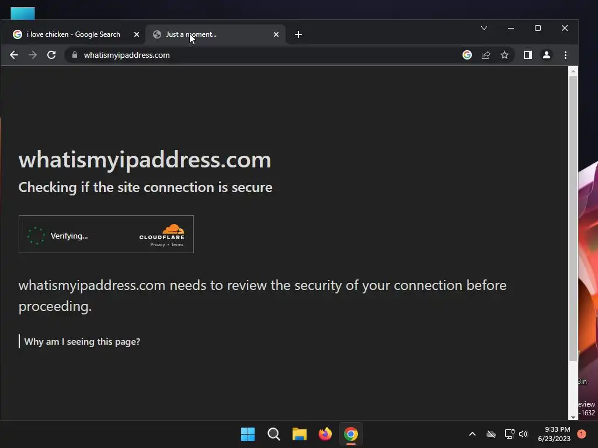Bookmark this tab with star icon
Viewport: 598px width, 448px height.
[505, 55]
